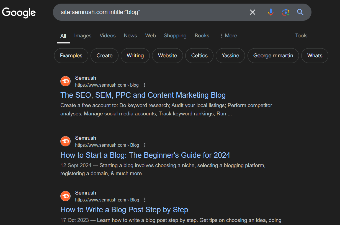Switch to the Shopping tab
Image resolution: width=340 pixels, height=225 pixels.
[x=175, y=36]
